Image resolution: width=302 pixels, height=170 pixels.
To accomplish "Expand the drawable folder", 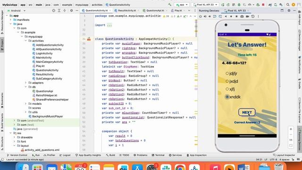I will (14, 137).
